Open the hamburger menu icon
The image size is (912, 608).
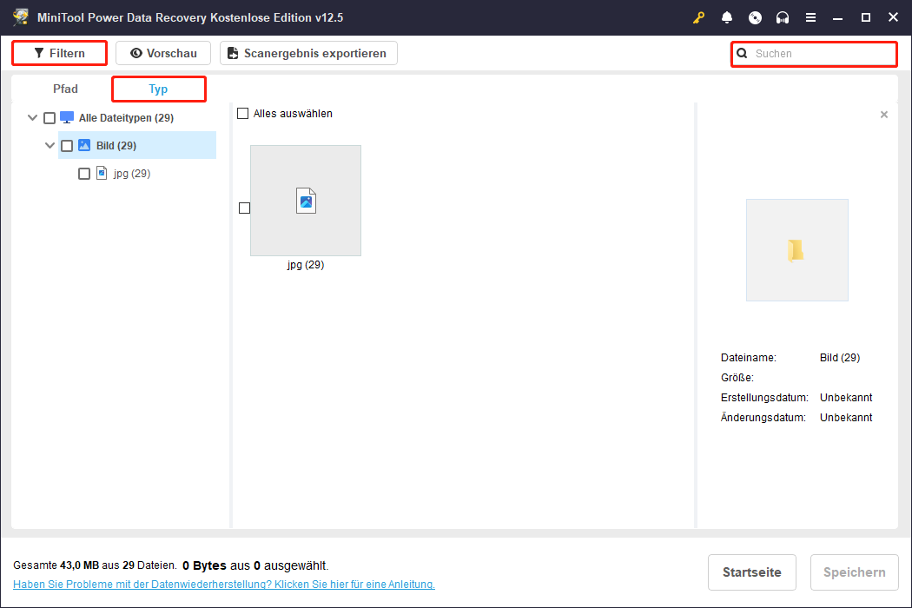pyautogui.click(x=810, y=17)
